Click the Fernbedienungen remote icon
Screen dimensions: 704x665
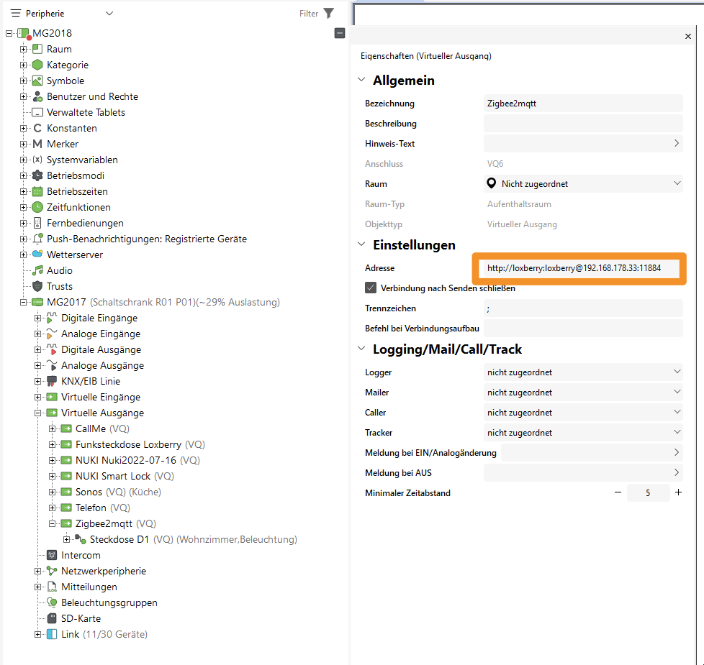coord(37,223)
